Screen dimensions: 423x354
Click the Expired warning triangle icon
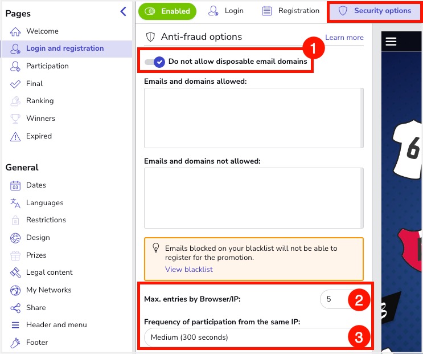tap(15, 137)
